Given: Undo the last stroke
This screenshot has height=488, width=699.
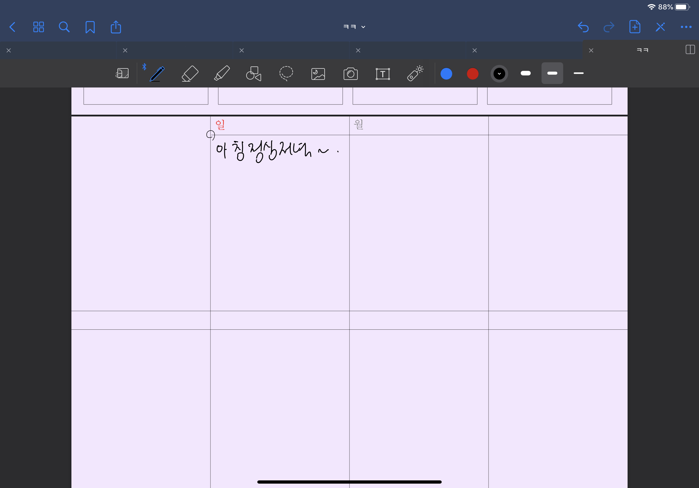Looking at the screenshot, I should [583, 27].
